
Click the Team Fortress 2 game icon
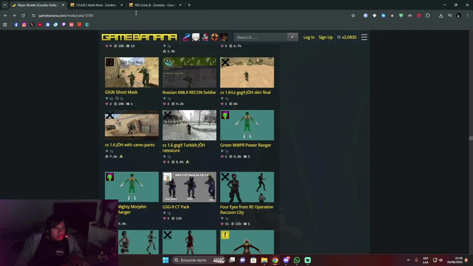click(x=215, y=37)
